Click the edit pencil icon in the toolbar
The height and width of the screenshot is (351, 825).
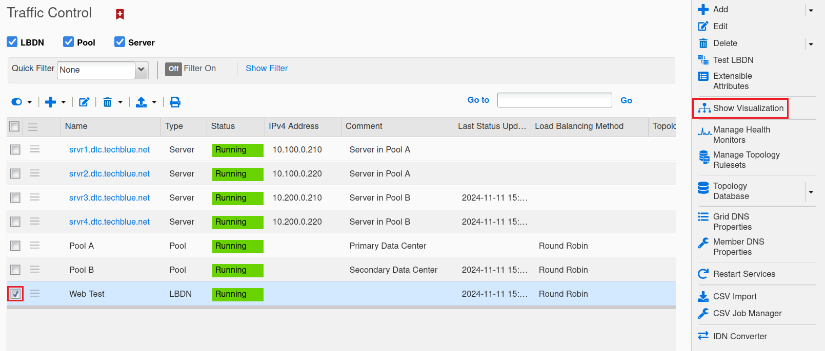[x=84, y=102]
